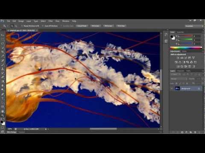The height and width of the screenshot is (153, 205).
Task: Select the Move tool
Action: [x=3, y=35]
